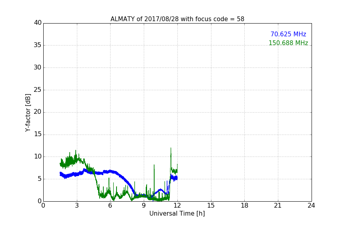Click the y-axis tick label 40
Viewport: 346px width, 230px height.
point(38,23)
